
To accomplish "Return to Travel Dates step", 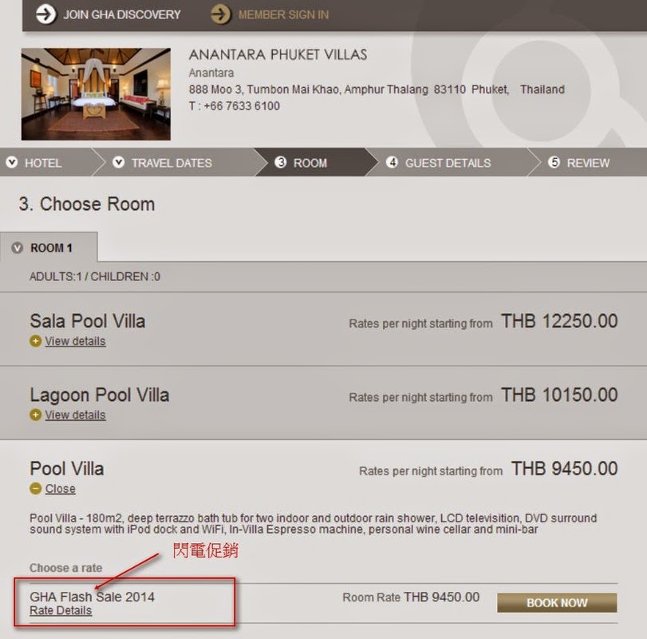I will coord(172,163).
